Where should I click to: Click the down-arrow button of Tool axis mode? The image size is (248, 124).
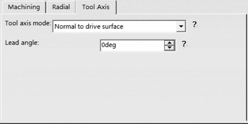[x=181, y=27]
